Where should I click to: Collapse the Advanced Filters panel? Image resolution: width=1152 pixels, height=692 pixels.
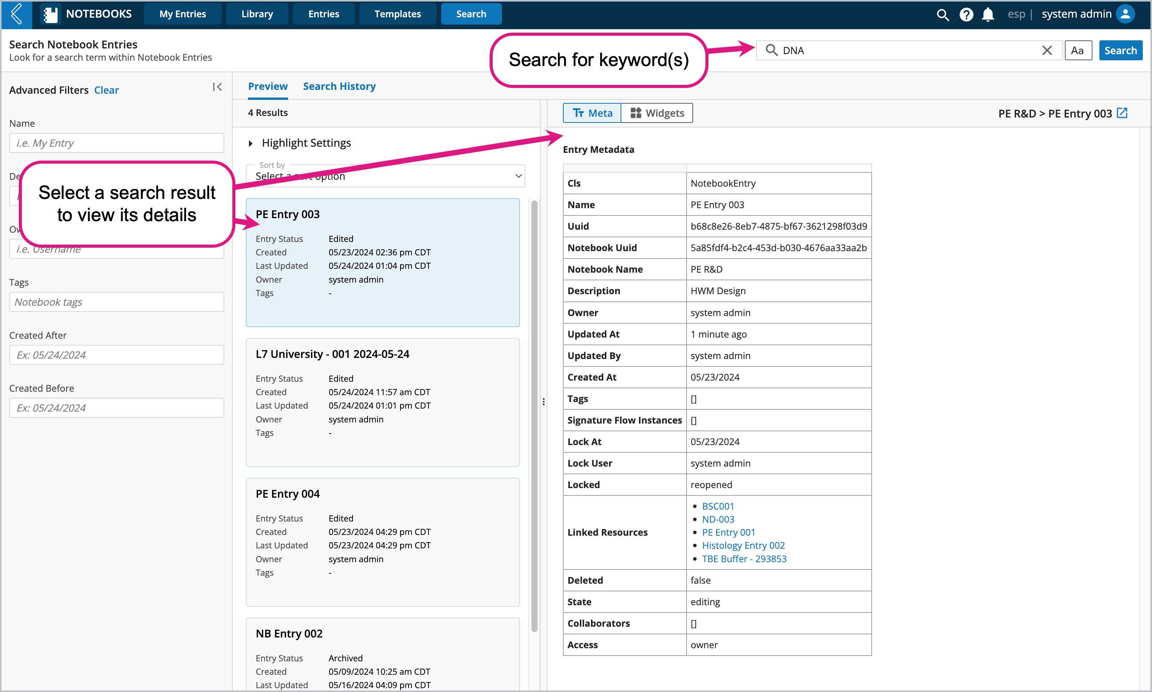[x=217, y=87]
